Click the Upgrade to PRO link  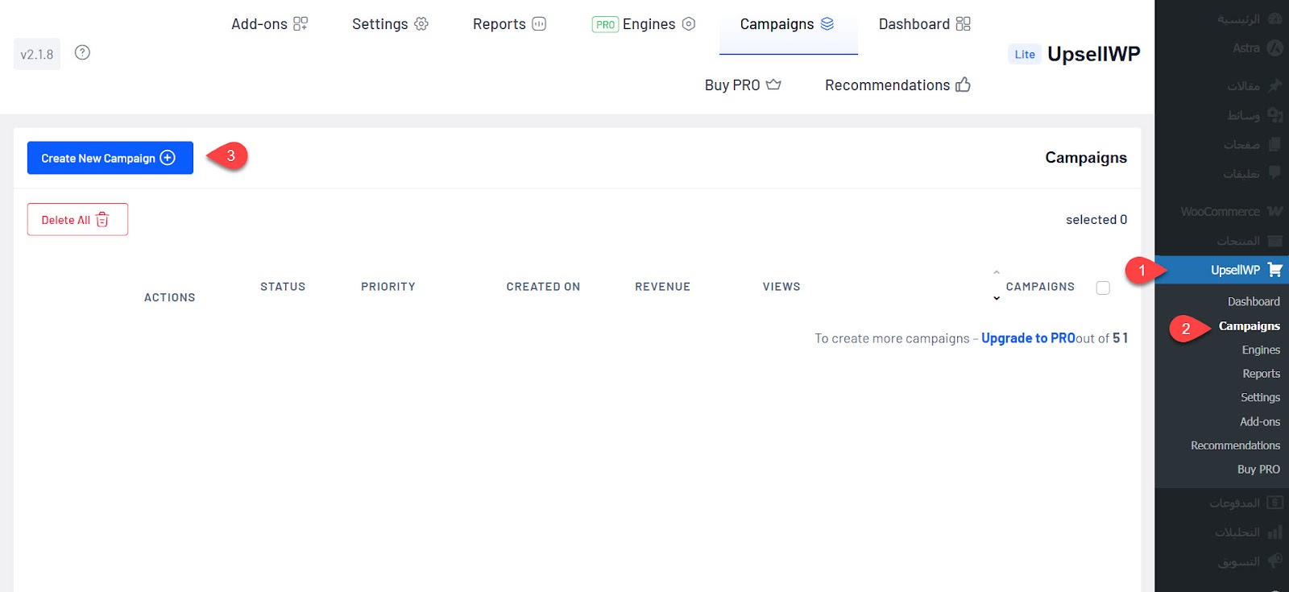pos(1028,338)
